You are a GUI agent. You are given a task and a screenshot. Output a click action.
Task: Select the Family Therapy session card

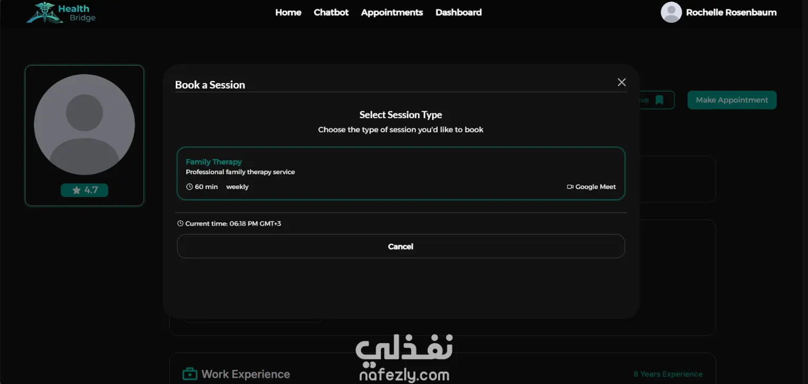tap(401, 174)
